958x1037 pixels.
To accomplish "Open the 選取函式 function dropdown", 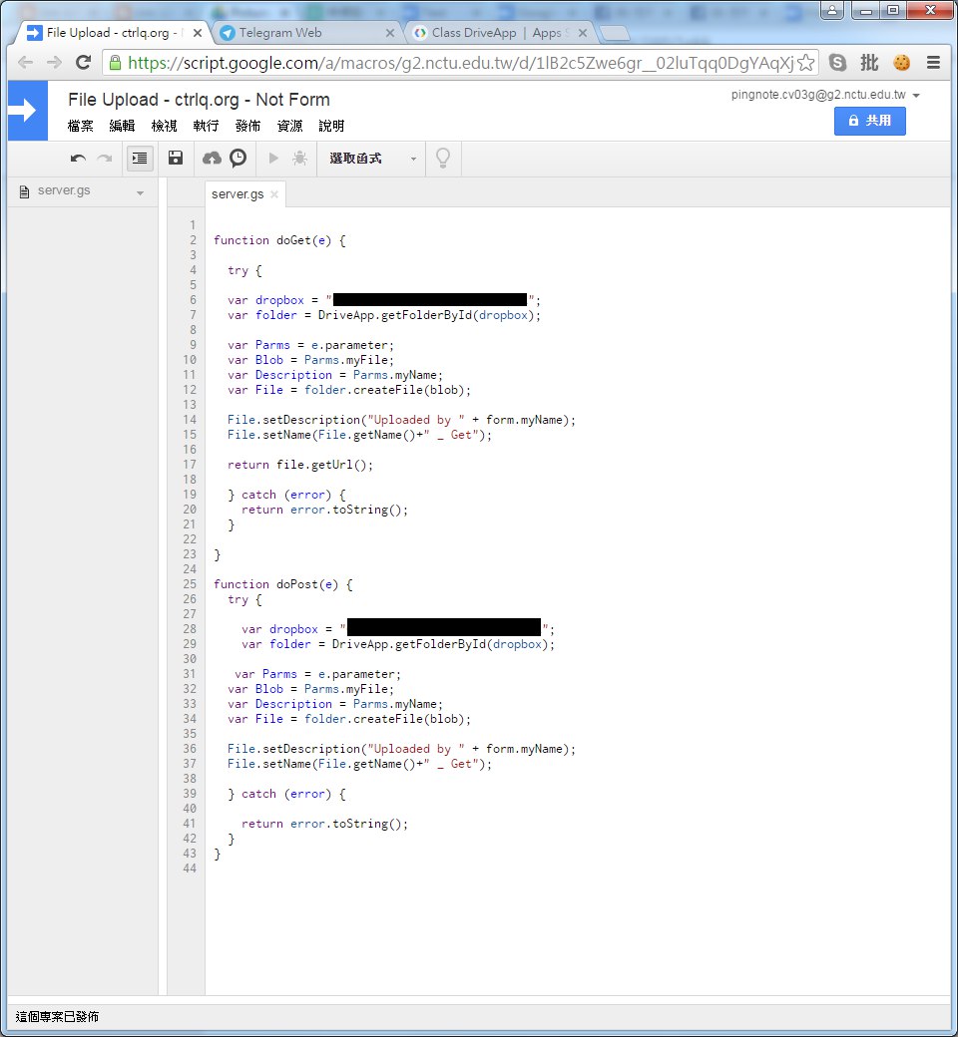I will (373, 159).
